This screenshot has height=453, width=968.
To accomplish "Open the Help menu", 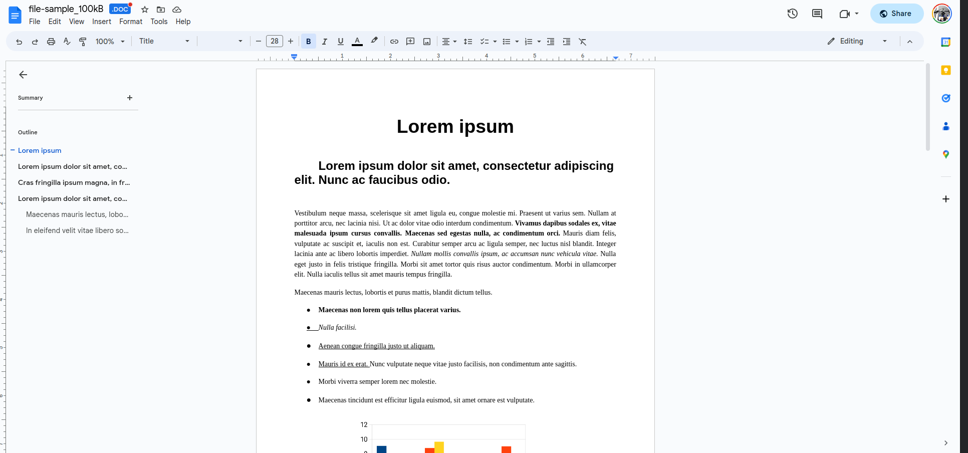I will (x=183, y=22).
